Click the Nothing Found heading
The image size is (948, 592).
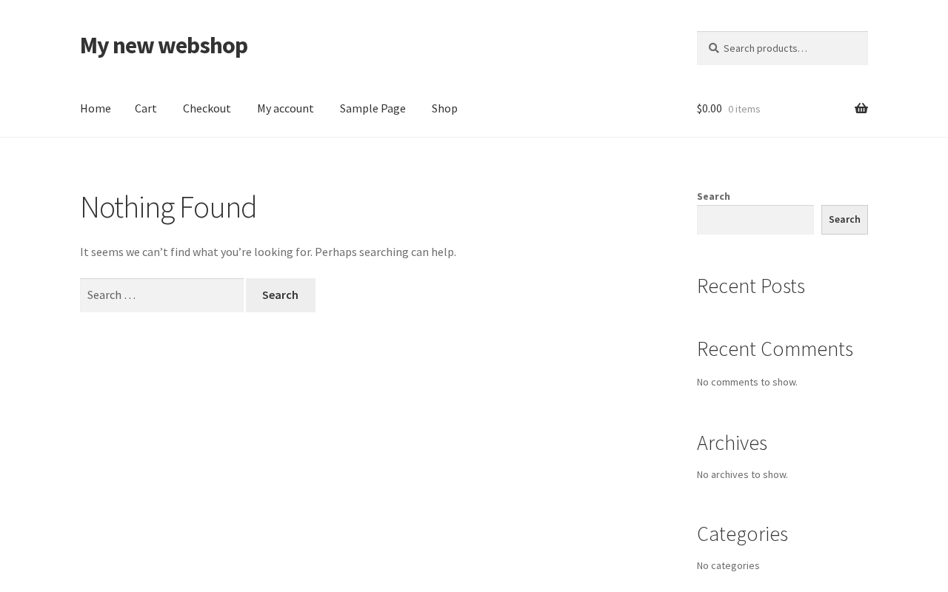[x=168, y=207]
